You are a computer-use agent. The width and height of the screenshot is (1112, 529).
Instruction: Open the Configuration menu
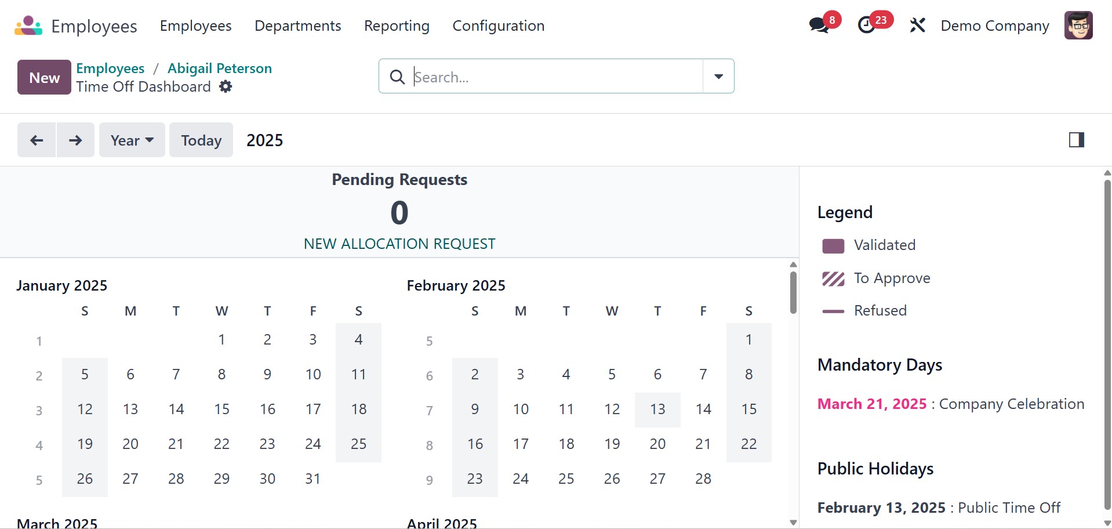tap(498, 26)
